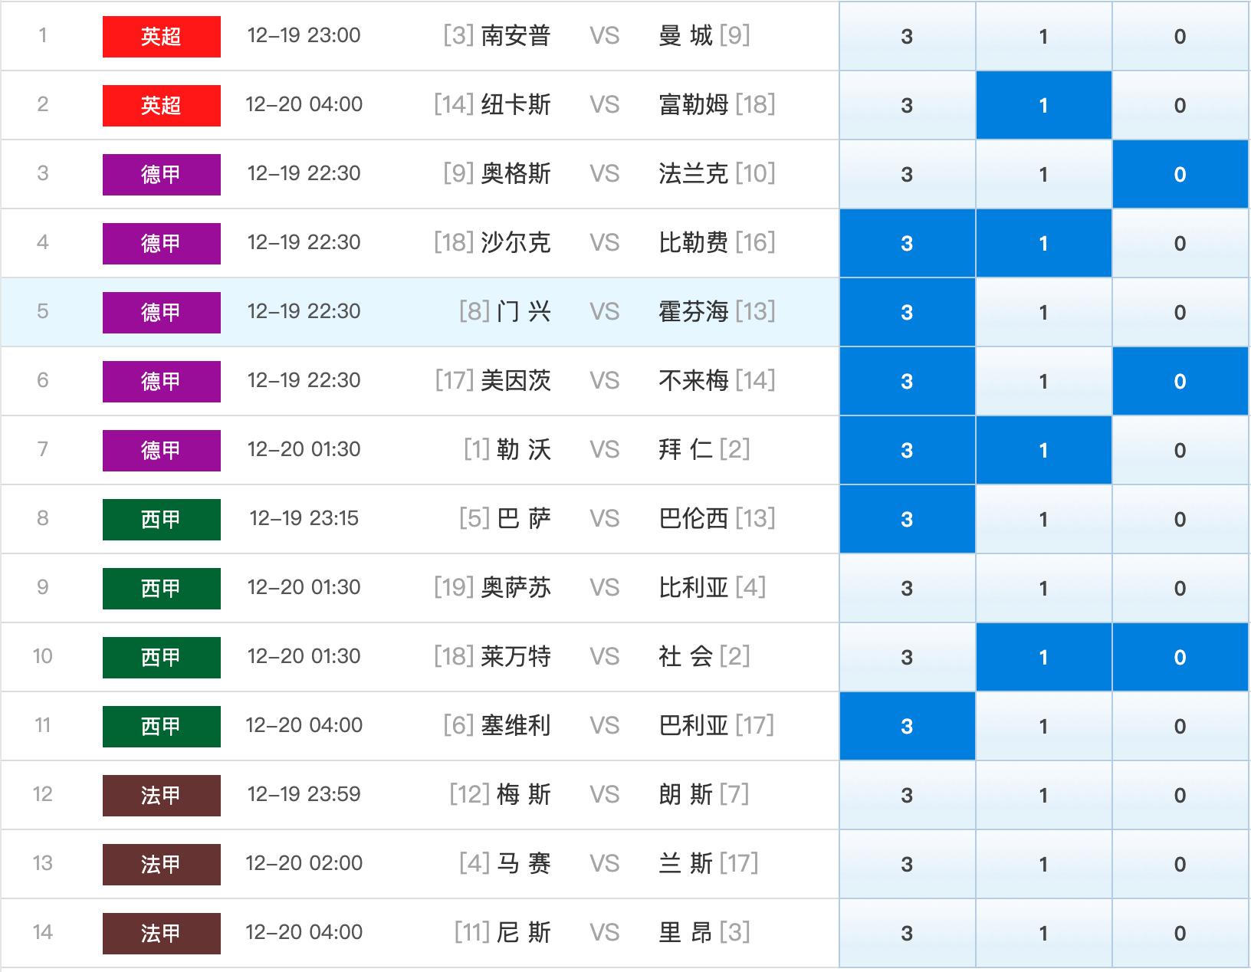
Task: Open away team 里昂
Action: pyautogui.click(x=685, y=933)
